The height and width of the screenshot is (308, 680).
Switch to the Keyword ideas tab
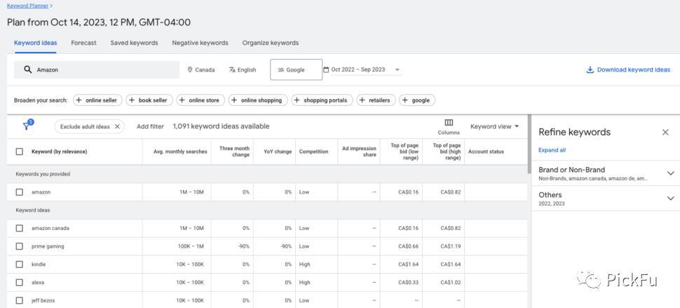coord(36,43)
